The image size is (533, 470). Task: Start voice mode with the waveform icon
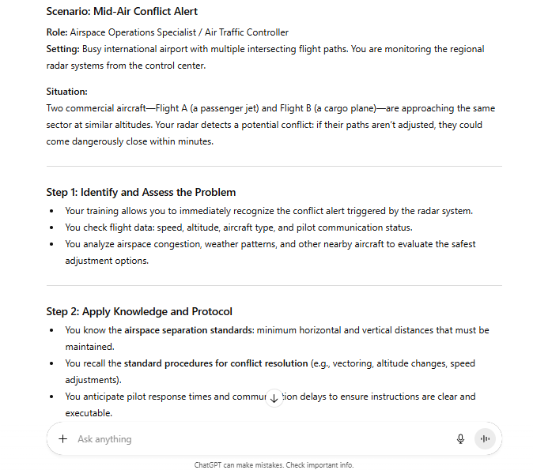click(485, 439)
